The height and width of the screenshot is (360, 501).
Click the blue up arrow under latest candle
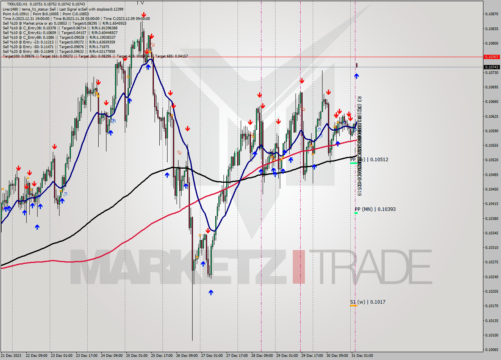tap(357, 76)
